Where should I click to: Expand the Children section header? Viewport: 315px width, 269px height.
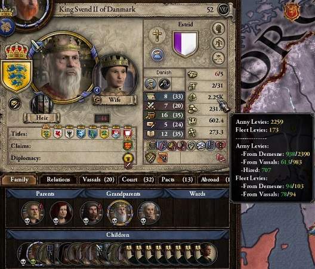(118, 234)
